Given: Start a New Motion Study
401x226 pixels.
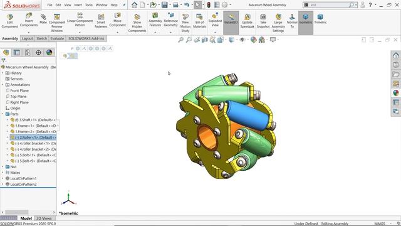Looking at the screenshot, I should (185, 23).
